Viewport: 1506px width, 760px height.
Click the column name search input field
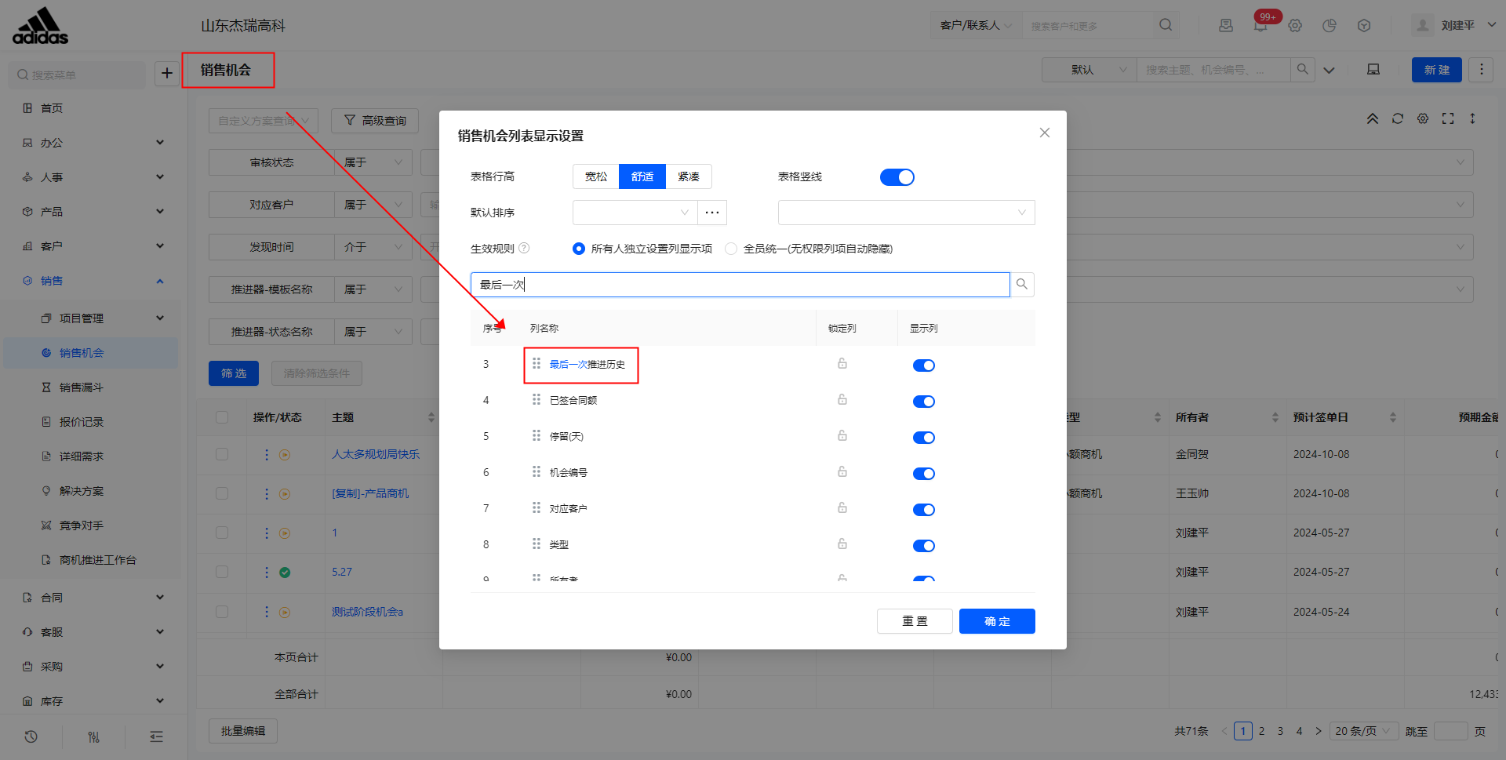740,285
